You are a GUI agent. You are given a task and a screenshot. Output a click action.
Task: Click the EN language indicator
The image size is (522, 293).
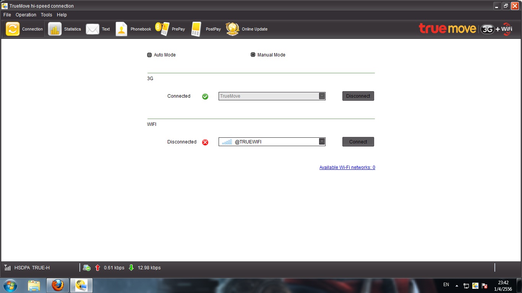(446, 285)
